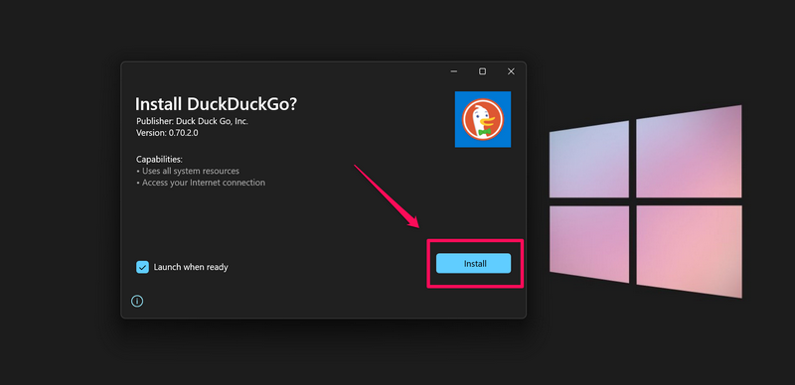Minimize the installer window
This screenshot has width=795, height=385.
point(454,71)
